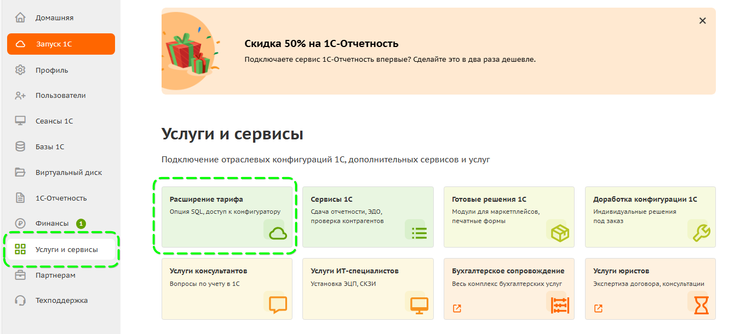
Task: Click the chat bubble icon on Услуги консультантов
Action: [278, 304]
